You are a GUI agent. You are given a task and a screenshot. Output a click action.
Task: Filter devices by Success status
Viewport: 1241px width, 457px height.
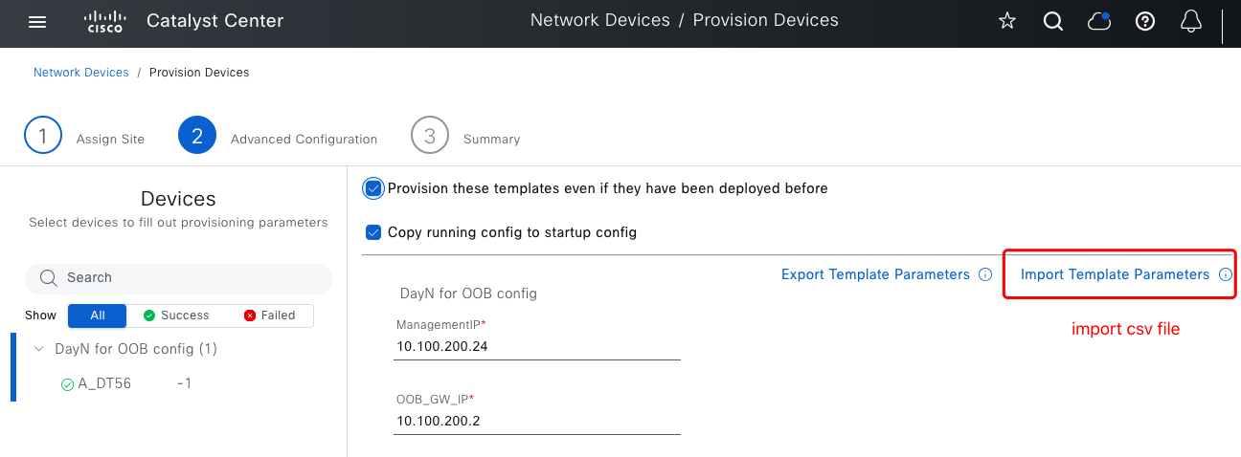click(176, 316)
